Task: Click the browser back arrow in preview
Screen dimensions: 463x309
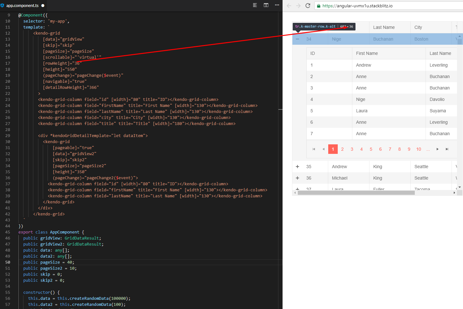Action: click(x=289, y=5)
